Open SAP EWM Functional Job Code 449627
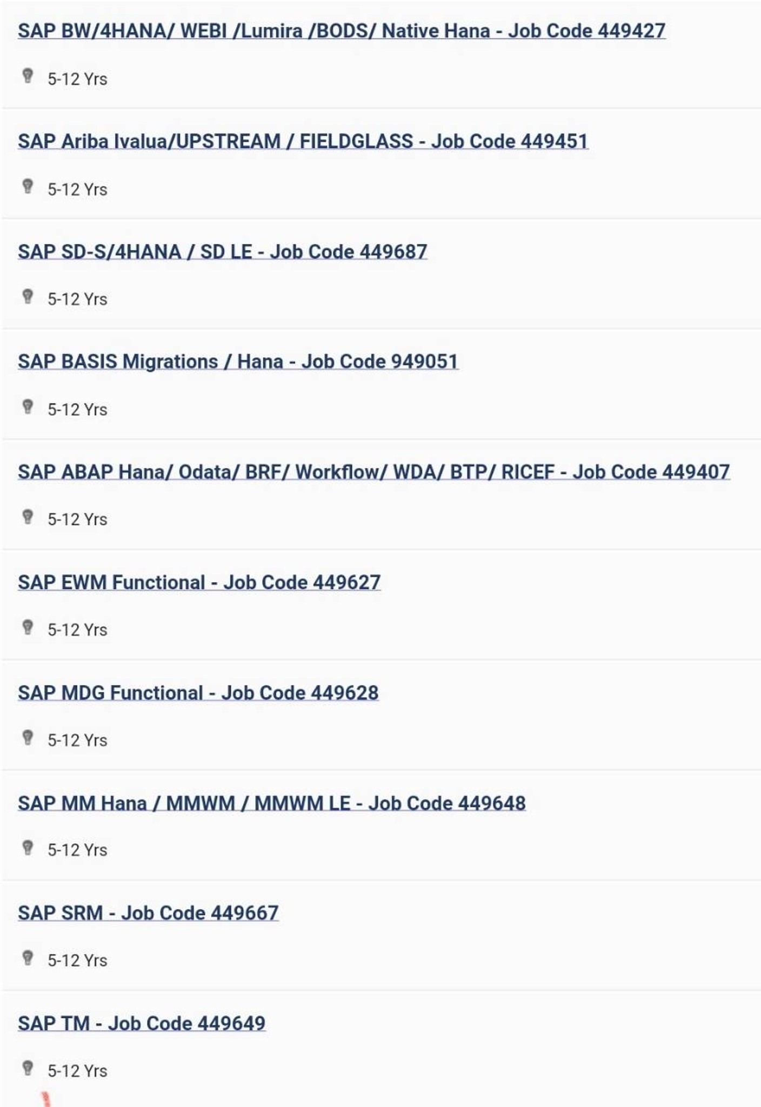The width and height of the screenshot is (761, 1107). 199,583
